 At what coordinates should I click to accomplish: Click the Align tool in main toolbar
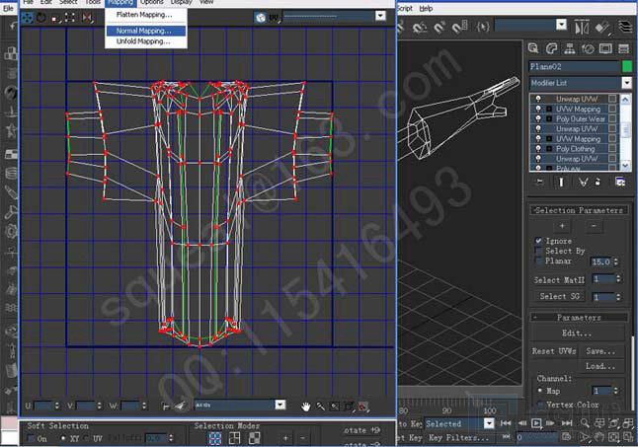coord(602,28)
